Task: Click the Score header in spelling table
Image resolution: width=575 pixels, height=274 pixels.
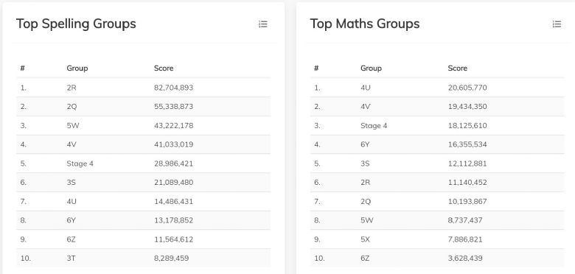Action: tap(164, 68)
